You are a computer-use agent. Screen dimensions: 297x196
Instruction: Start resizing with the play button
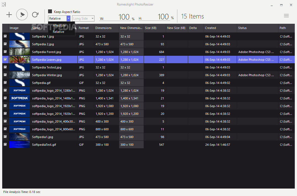[22, 15]
